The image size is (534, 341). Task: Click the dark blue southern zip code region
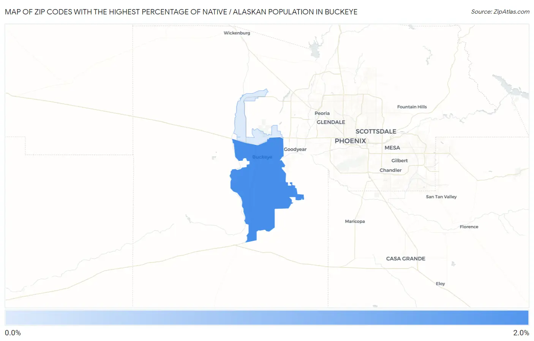coord(262,186)
